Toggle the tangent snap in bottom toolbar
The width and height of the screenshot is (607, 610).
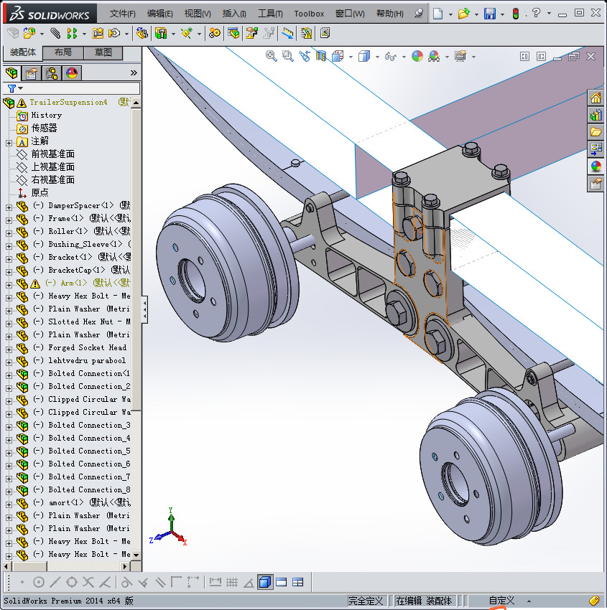pyautogui.click(x=126, y=583)
